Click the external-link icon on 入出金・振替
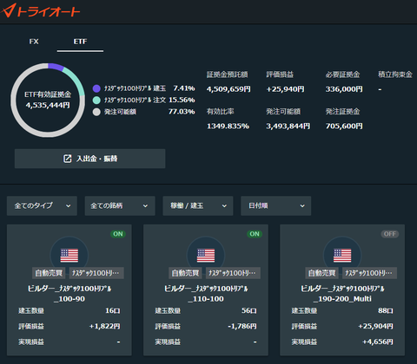 click(x=67, y=159)
